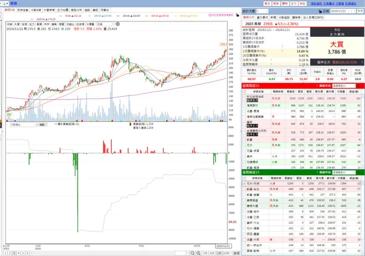
Task: Click the 6月 range button
Action: tap(212, 253)
